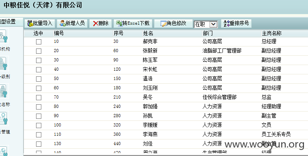
Task: Tick the checkbox for 郭加强
Action: click(x=38, y=107)
